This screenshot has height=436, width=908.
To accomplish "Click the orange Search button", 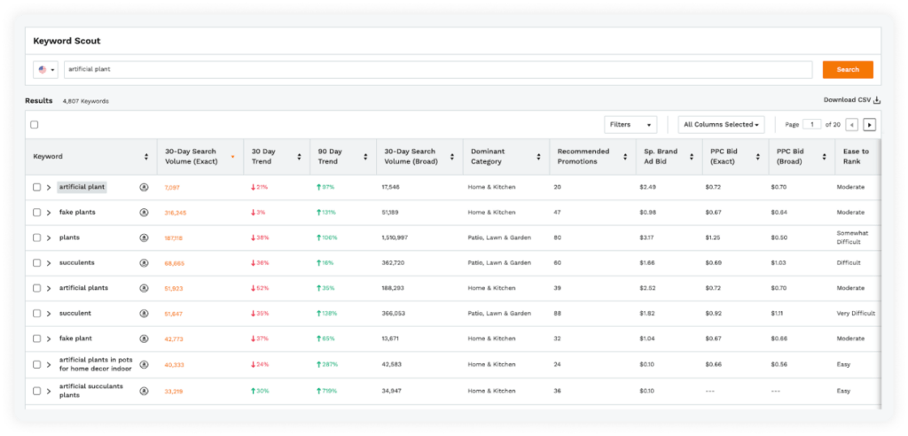I will [848, 69].
